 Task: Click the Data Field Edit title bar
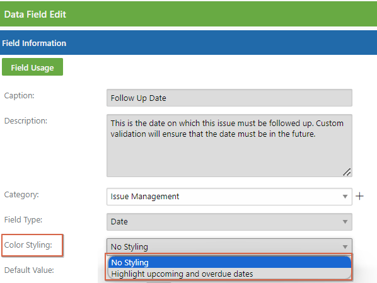188,14
